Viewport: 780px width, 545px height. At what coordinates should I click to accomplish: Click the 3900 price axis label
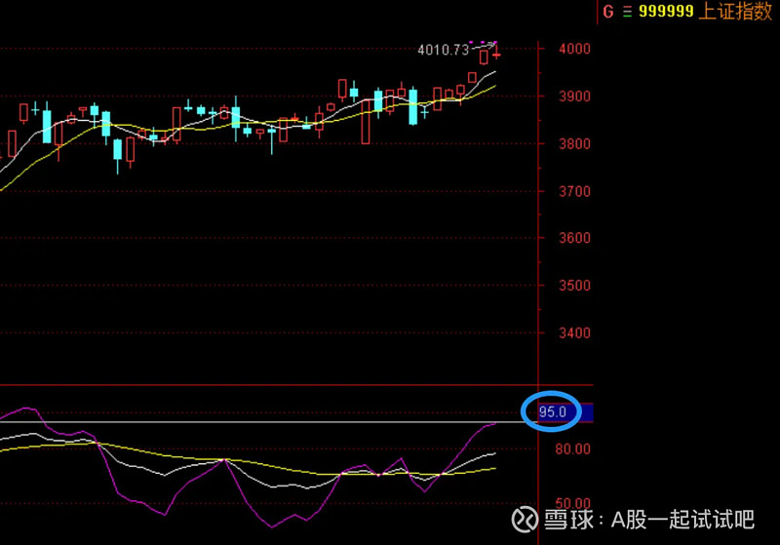point(574,97)
